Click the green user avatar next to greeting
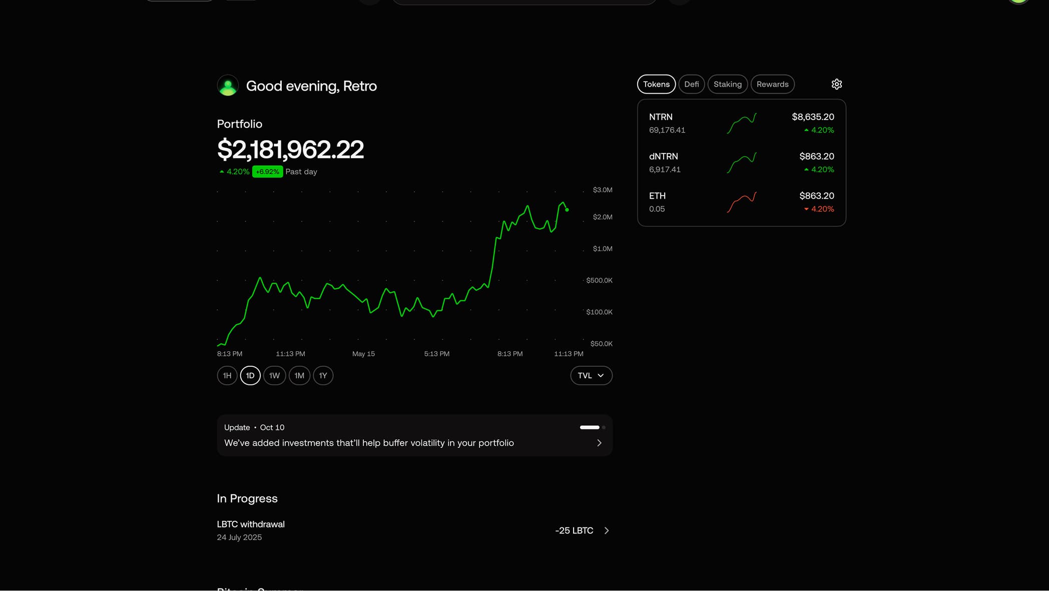Screen dimensions: 1049x591 (228, 86)
